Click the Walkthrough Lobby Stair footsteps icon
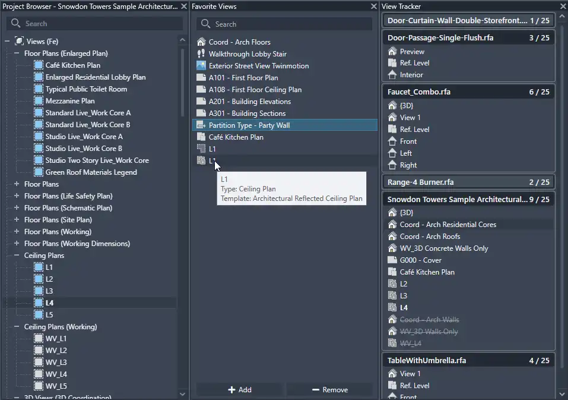This screenshot has width=568, height=400. (201, 53)
